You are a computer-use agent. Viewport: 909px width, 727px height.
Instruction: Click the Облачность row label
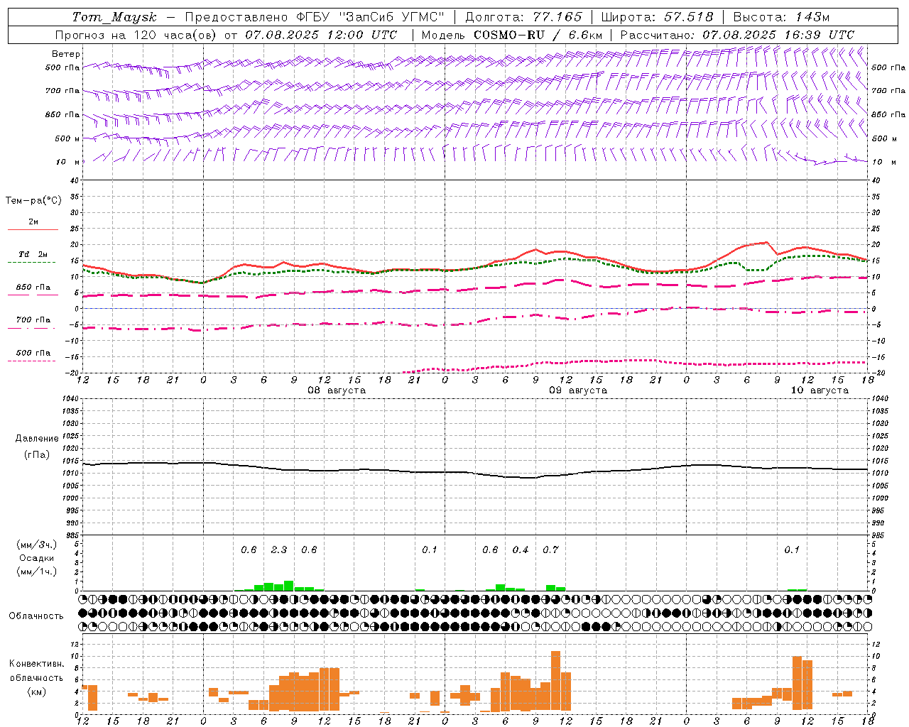(36, 616)
